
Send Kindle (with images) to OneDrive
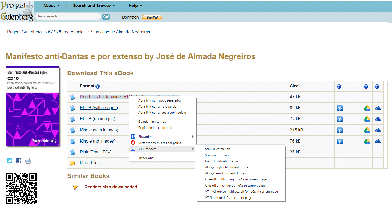[378, 130]
